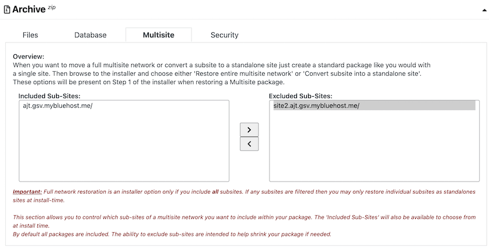Click the 'This section allows you' note

click(x=244, y=221)
